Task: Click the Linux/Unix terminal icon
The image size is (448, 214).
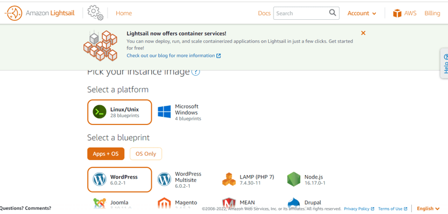Action: tap(99, 112)
